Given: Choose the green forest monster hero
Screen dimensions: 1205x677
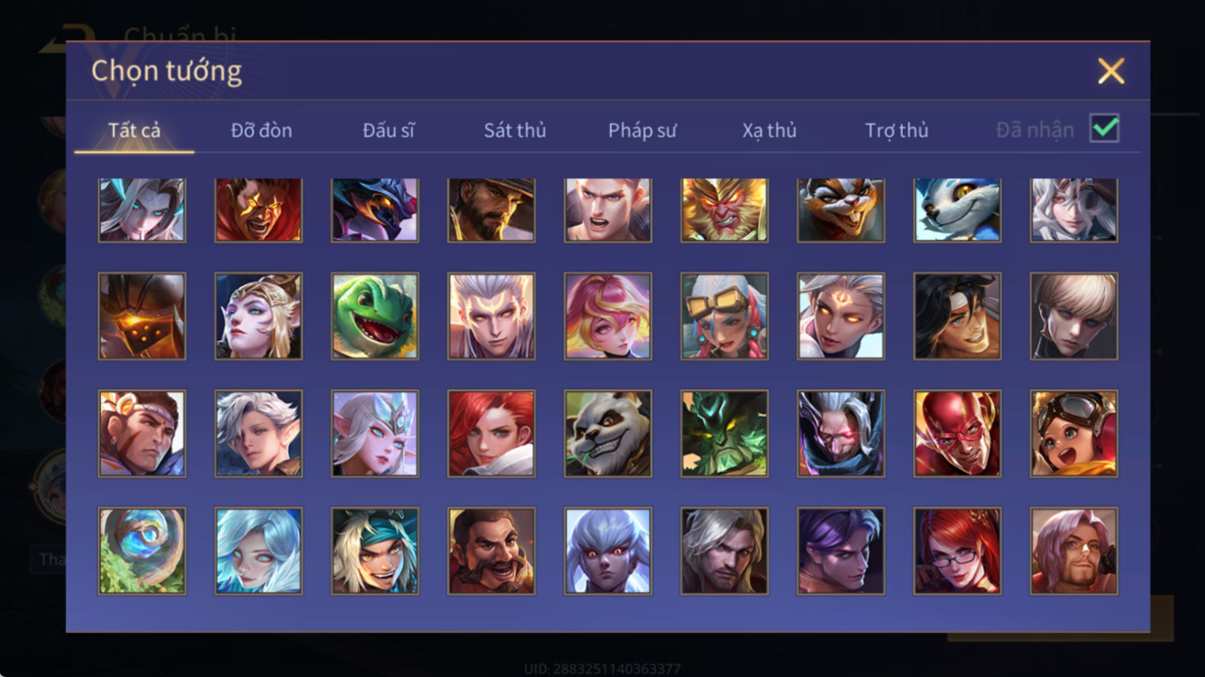Looking at the screenshot, I should [x=724, y=433].
